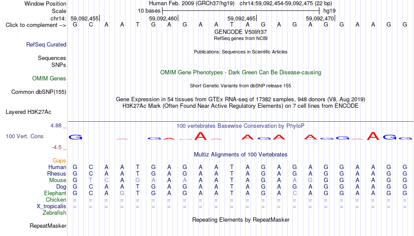Click the 4.88 PhyloP upper scale value
Viewport: 414px width, 236px height.
tap(56, 126)
